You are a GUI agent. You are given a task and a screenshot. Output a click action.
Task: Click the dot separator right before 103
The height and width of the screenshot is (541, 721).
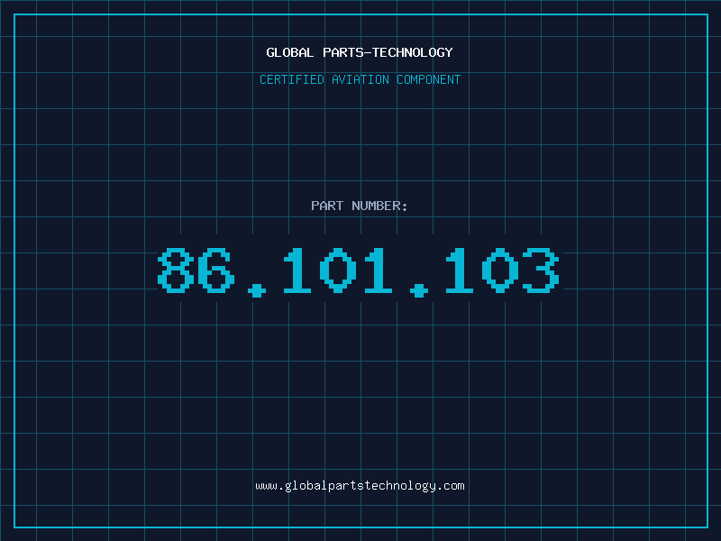pyautogui.click(x=419, y=290)
